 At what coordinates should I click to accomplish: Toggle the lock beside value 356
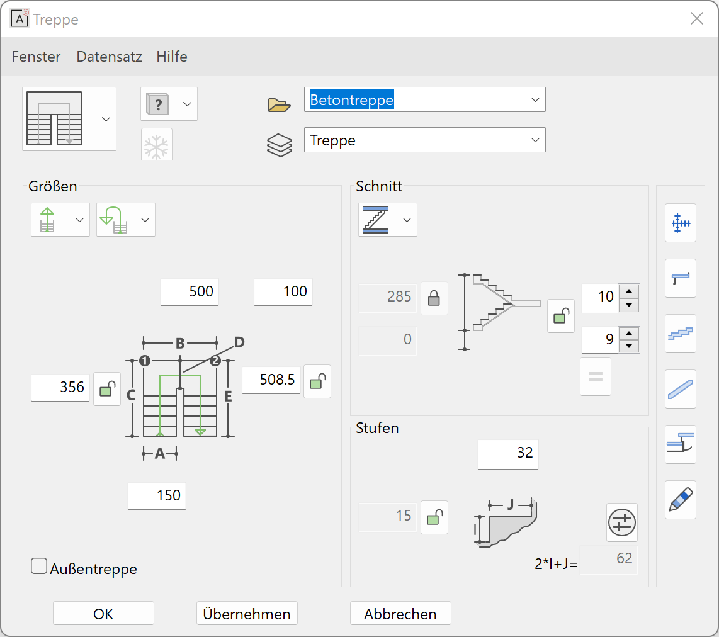pyautogui.click(x=107, y=389)
